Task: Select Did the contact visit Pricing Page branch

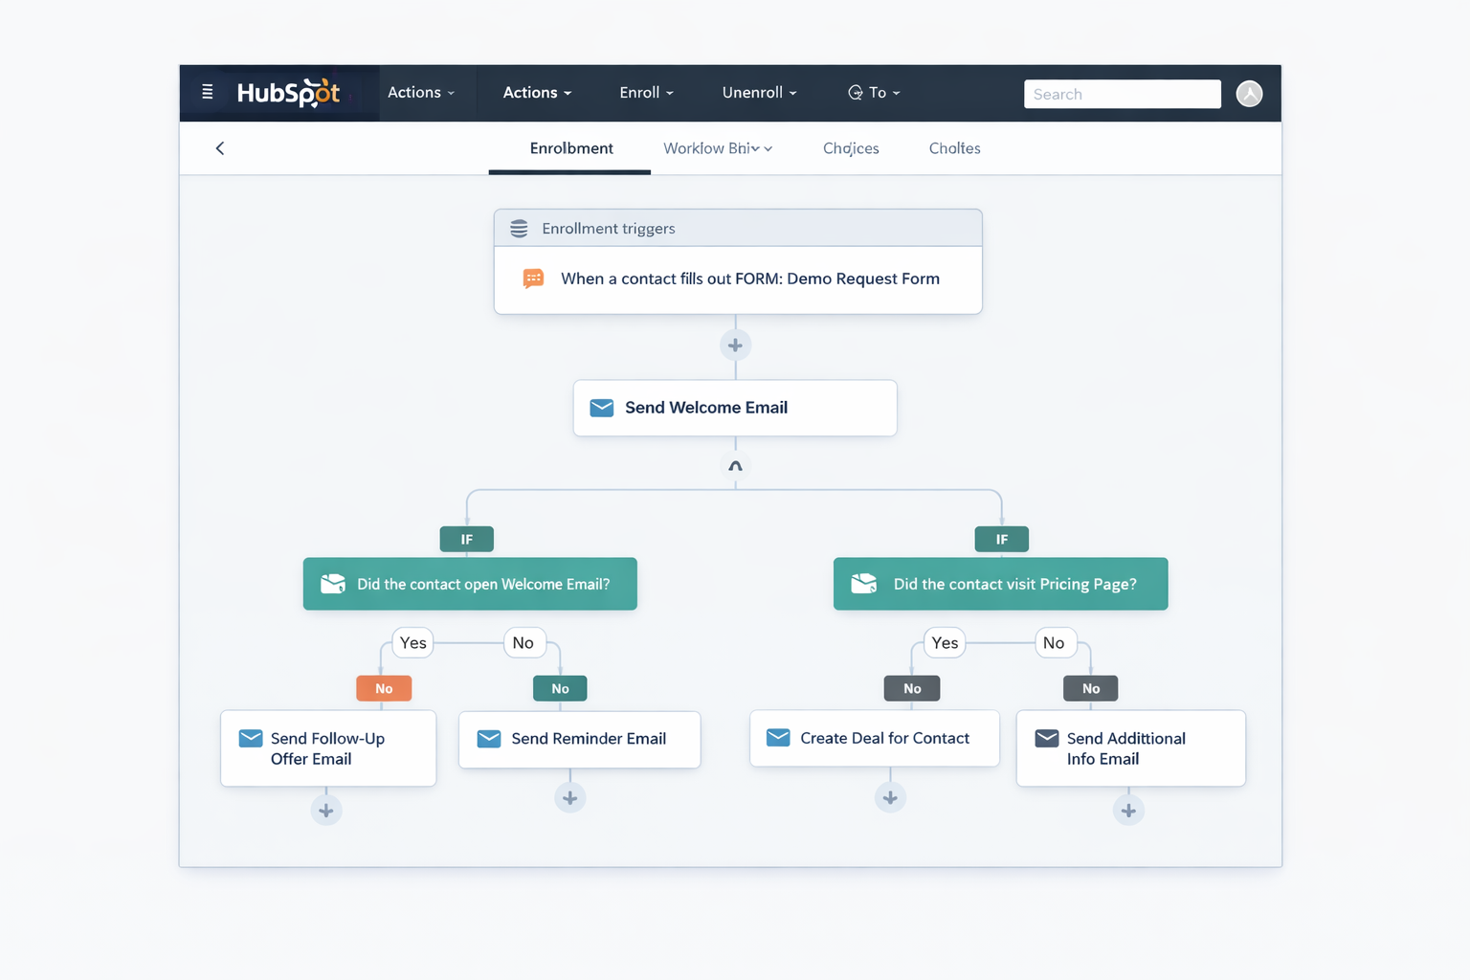Action: [x=1000, y=584]
